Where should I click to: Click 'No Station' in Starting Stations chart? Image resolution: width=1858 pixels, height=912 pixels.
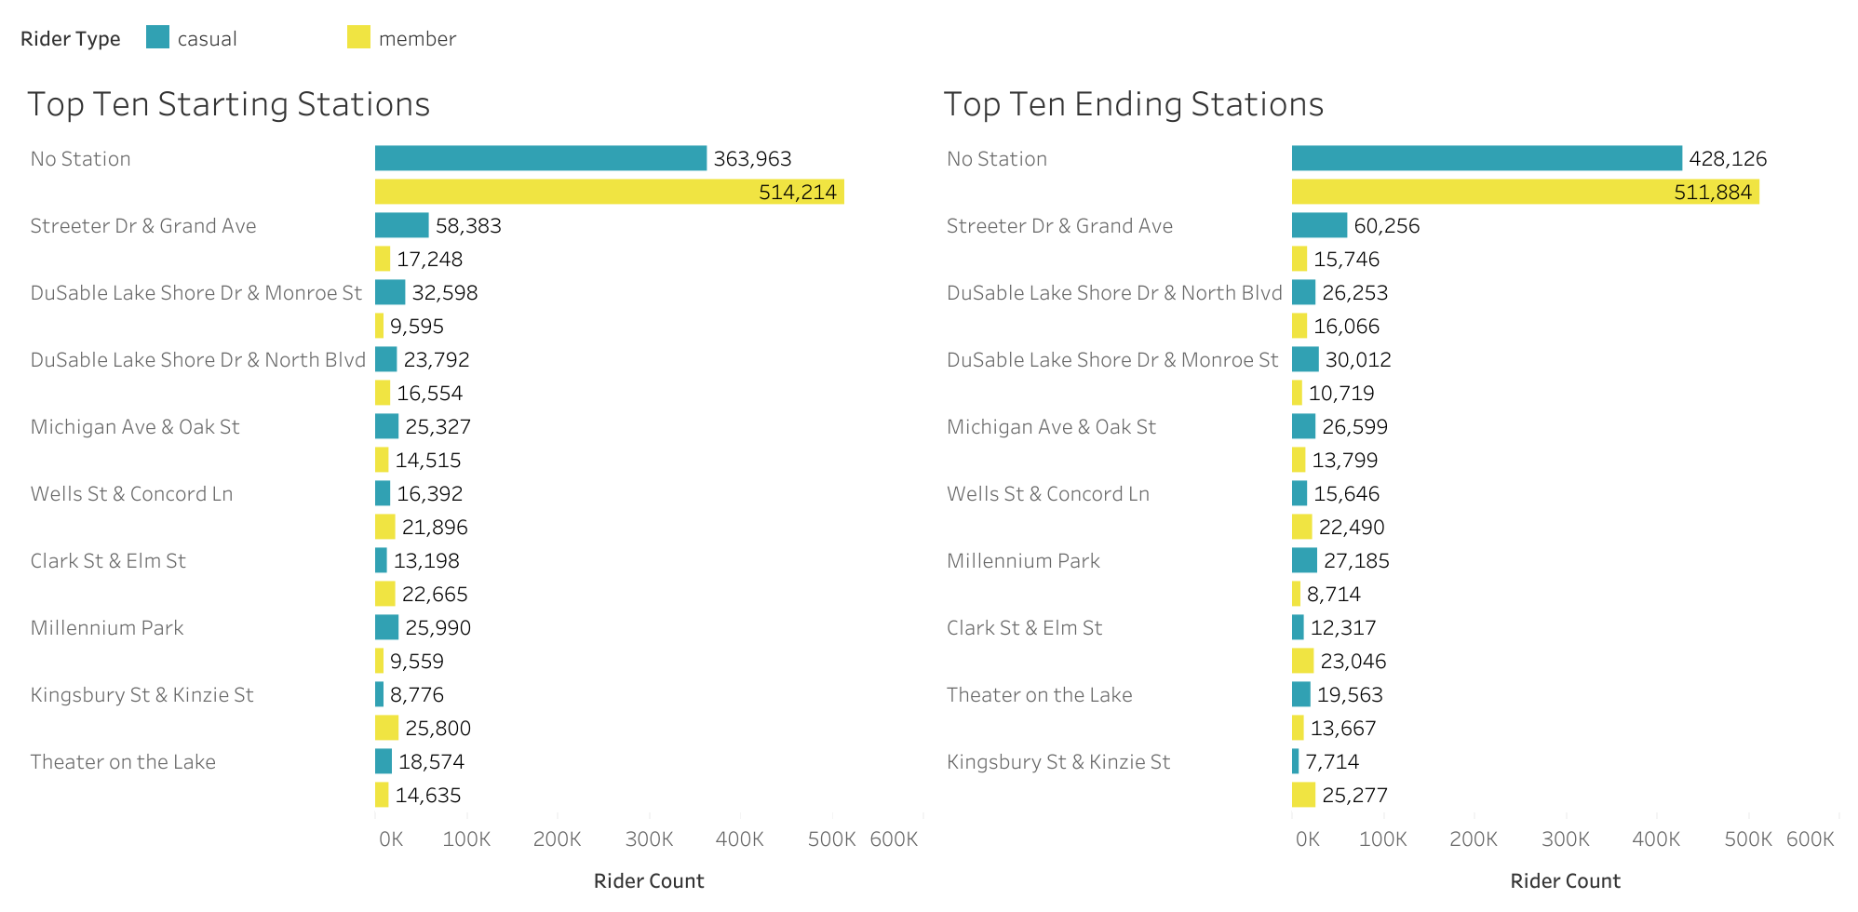[x=80, y=159]
